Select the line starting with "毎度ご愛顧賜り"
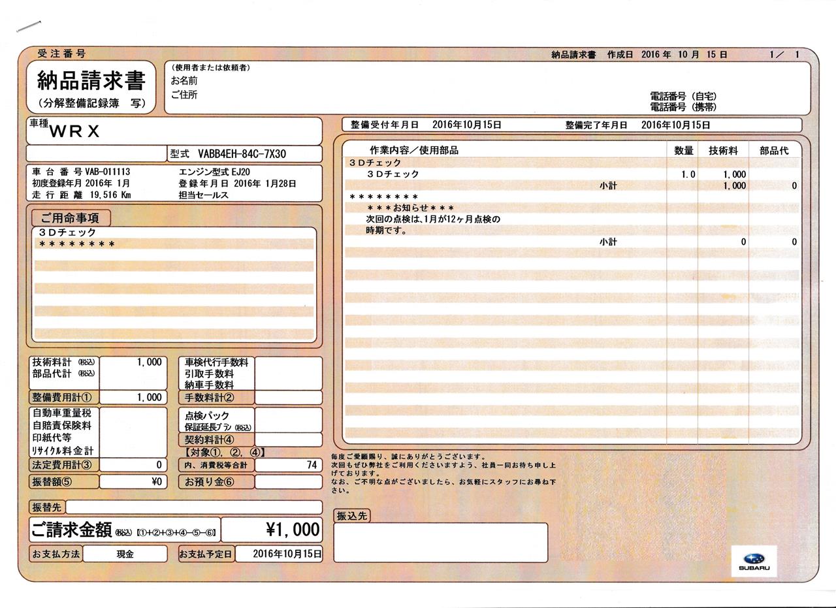Screen dimensions: 836x608 (408, 456)
